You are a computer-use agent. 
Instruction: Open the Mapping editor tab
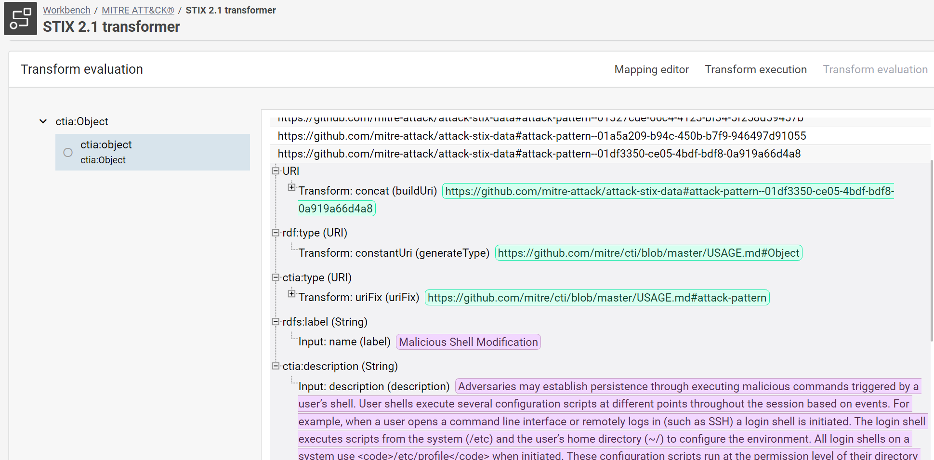[651, 69]
